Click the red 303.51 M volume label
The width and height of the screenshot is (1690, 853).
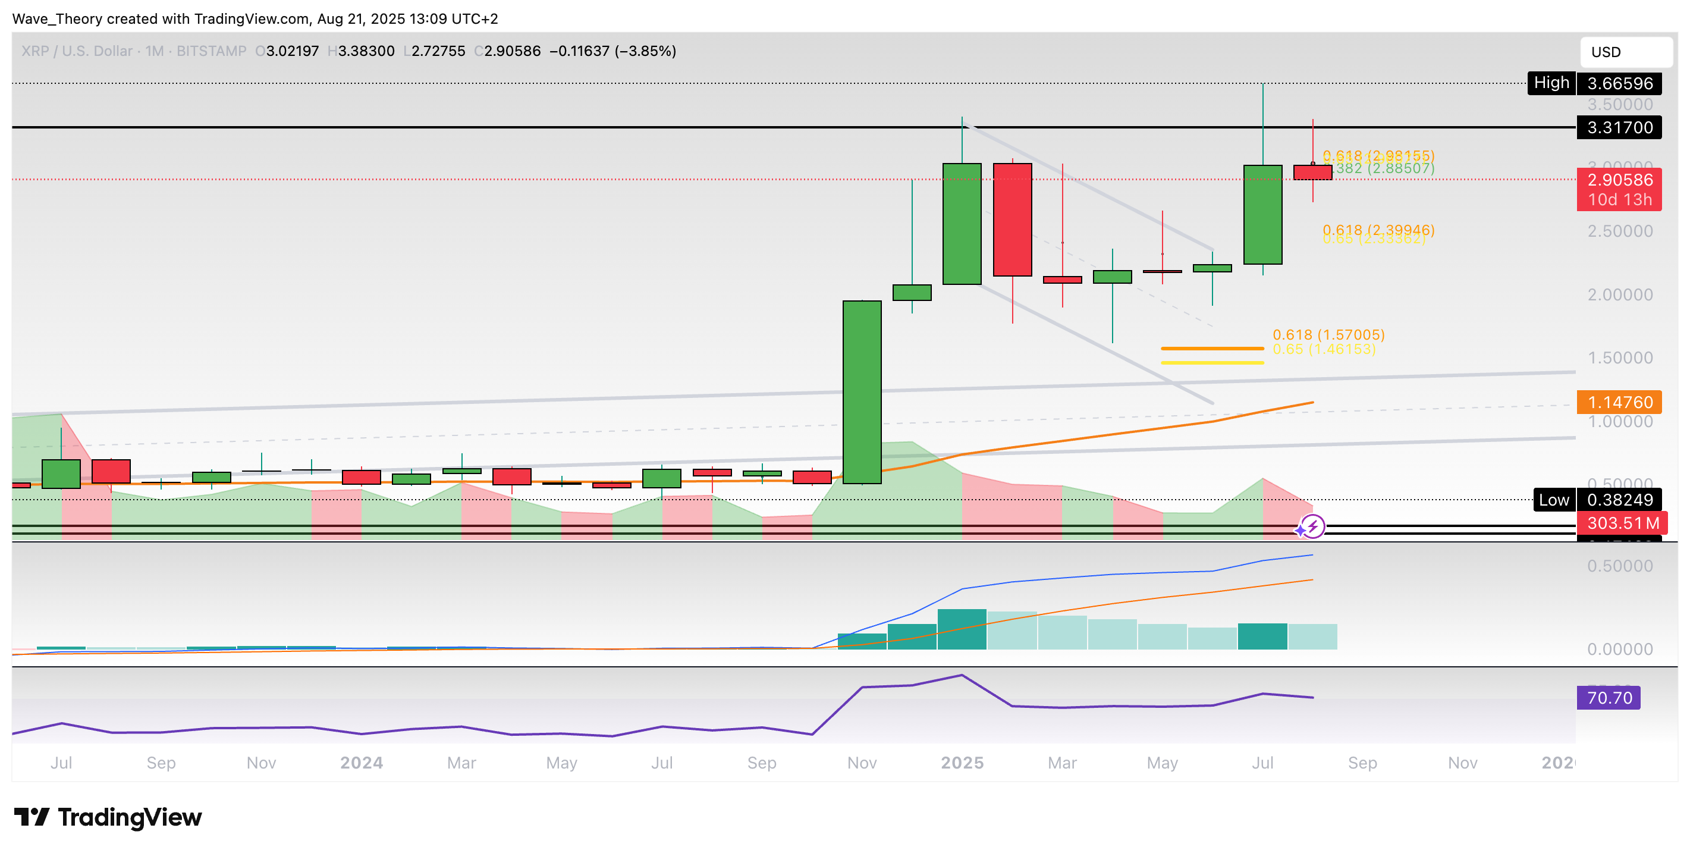pyautogui.click(x=1622, y=523)
